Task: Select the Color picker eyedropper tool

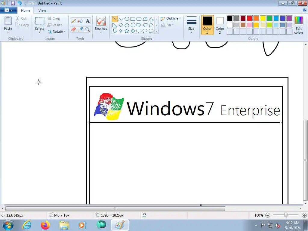Action: click(81, 29)
